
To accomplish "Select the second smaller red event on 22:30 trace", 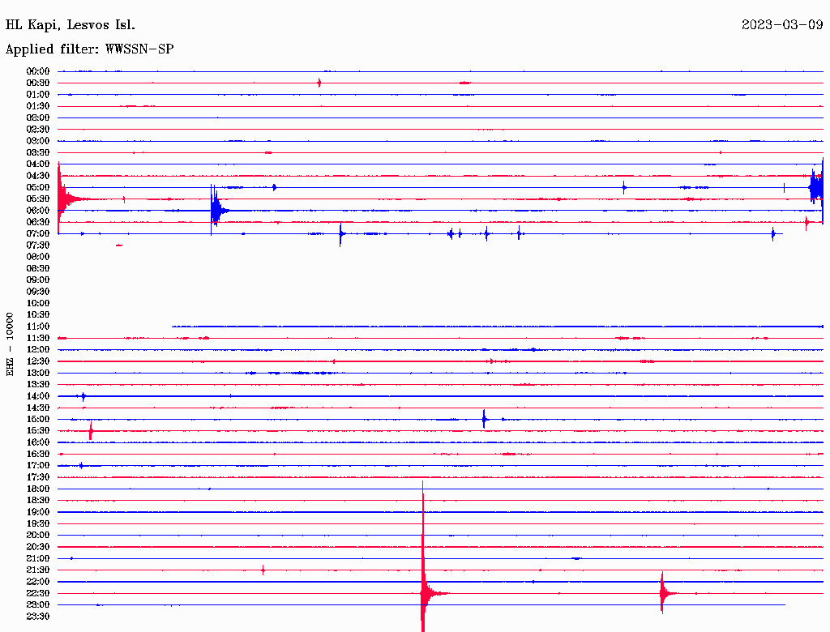I will (662, 593).
